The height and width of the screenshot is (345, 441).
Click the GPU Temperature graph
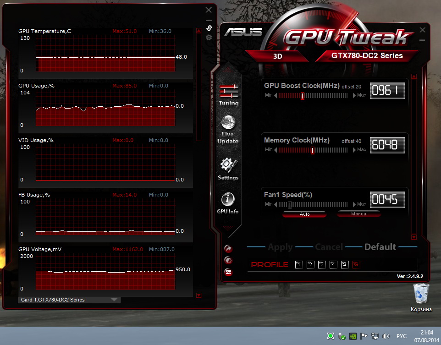105,54
